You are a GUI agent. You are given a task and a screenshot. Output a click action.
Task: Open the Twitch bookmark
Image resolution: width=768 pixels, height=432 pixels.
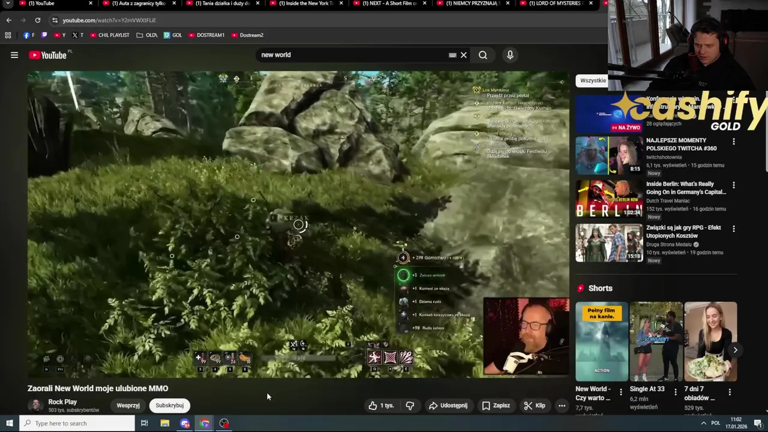(x=44, y=35)
